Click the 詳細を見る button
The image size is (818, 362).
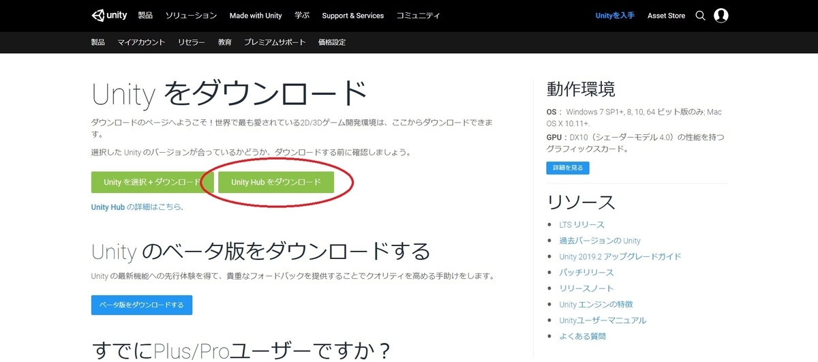point(568,168)
